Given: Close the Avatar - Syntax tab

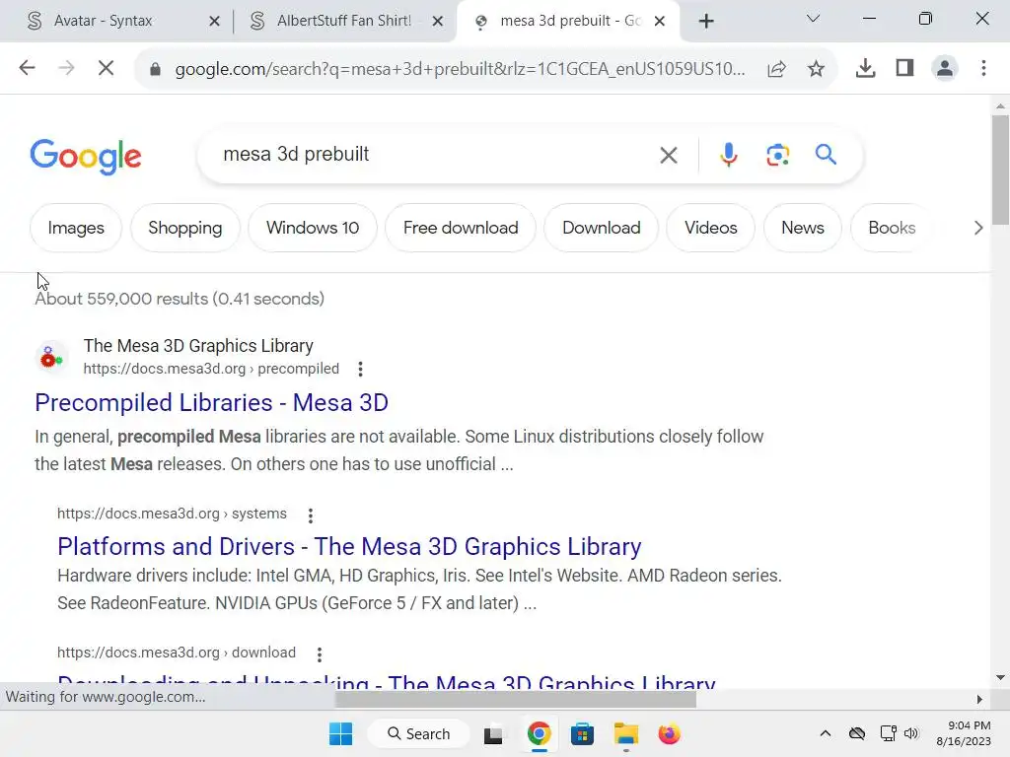Looking at the screenshot, I should [x=214, y=22].
